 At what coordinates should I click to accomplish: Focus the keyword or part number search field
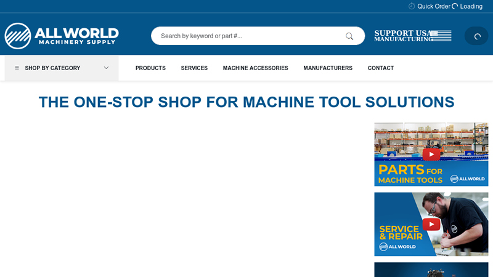(250, 36)
